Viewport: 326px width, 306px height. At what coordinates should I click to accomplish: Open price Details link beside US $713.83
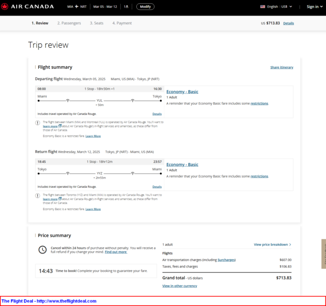pos(289,23)
